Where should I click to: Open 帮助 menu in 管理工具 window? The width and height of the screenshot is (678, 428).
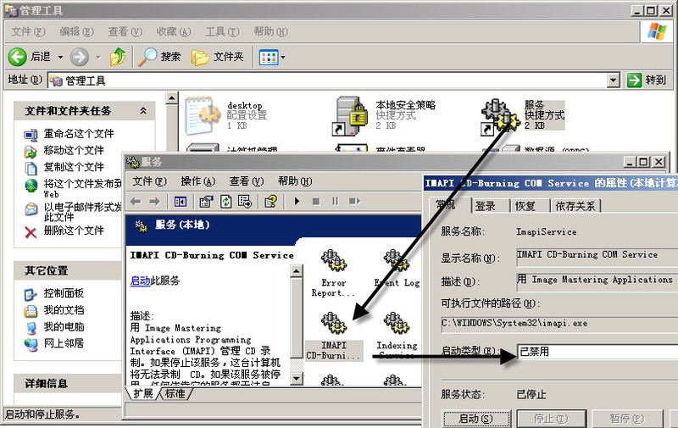click(x=270, y=31)
